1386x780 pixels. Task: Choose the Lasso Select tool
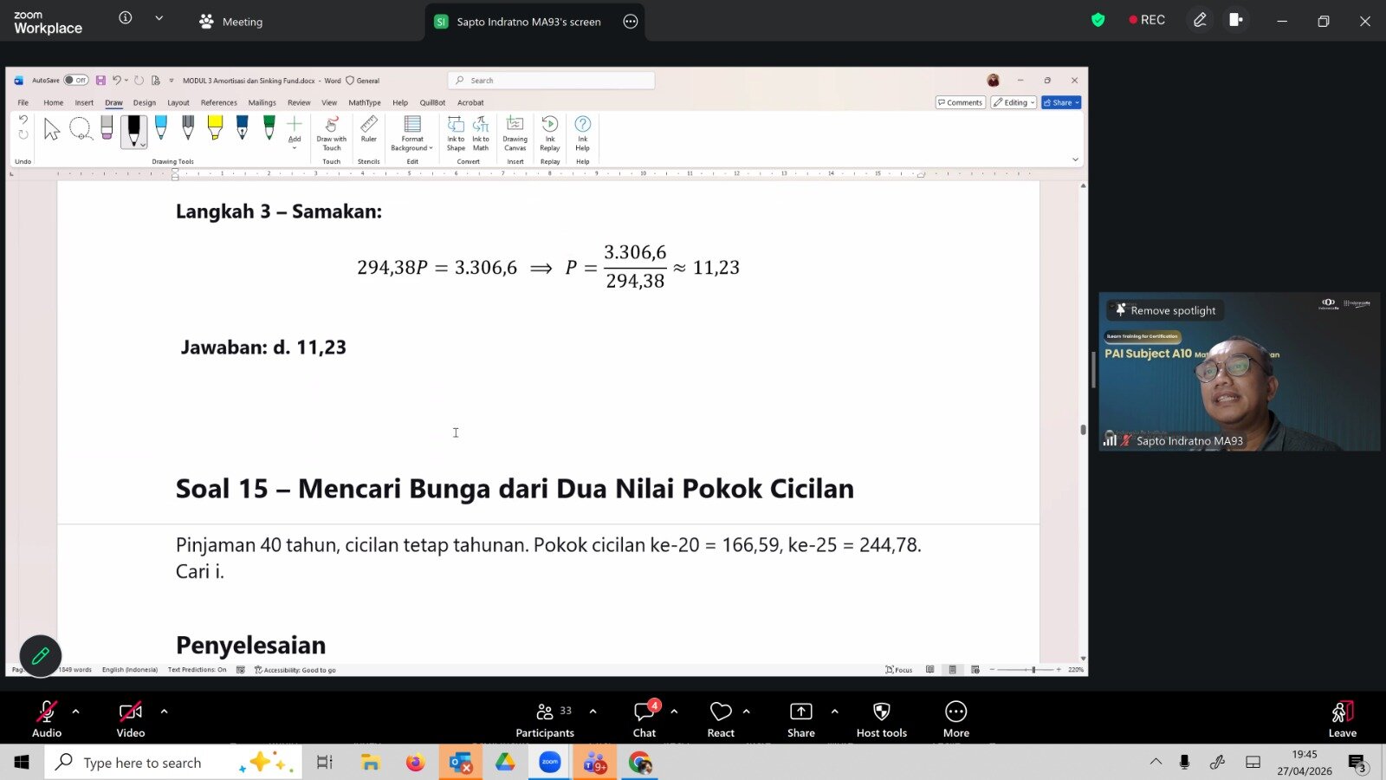click(x=81, y=130)
